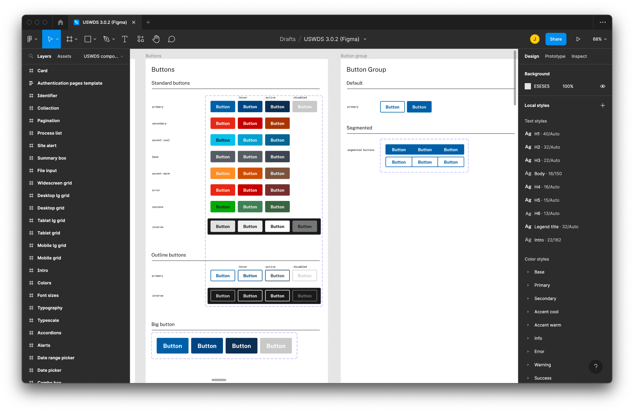This screenshot has height=412, width=634.
Task: Switch to the Design tab
Action: [x=532, y=56]
